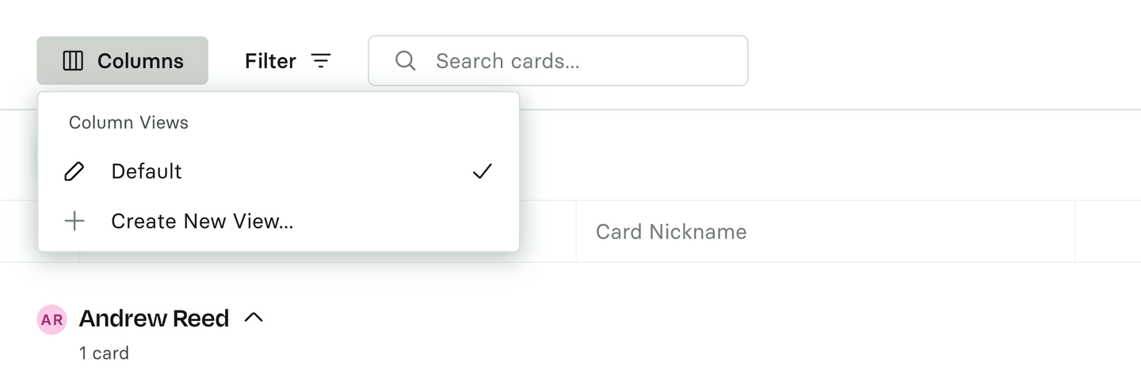This screenshot has width=1141, height=377.
Task: Click the Column Views menu heading
Action: (128, 123)
